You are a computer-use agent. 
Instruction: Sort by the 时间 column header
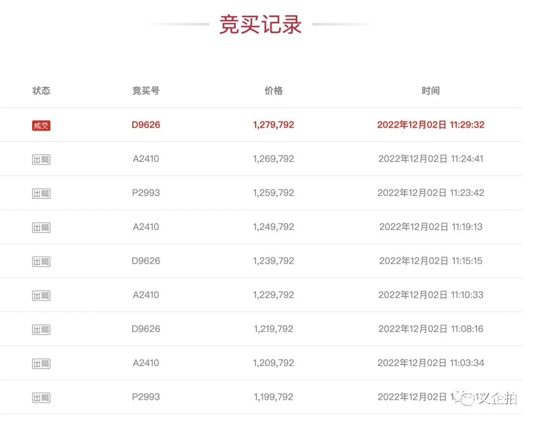coord(430,91)
